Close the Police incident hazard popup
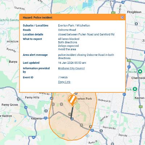 click(x=122, y=17)
